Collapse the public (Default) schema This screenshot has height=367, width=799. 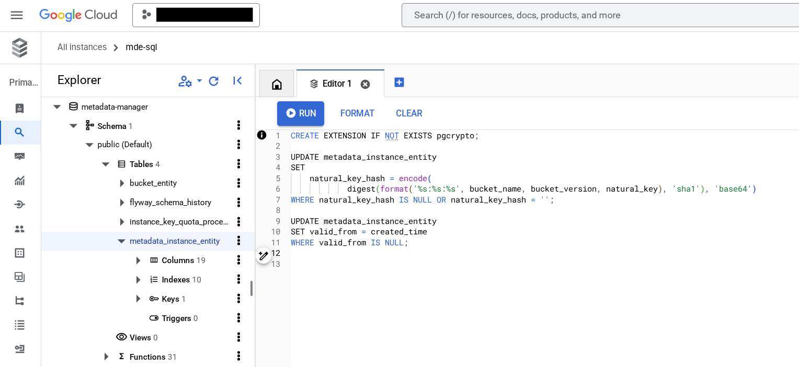pyautogui.click(x=89, y=145)
